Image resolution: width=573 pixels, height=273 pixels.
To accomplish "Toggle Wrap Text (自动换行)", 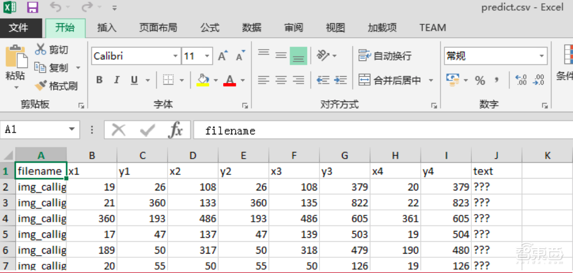I will pyautogui.click(x=385, y=56).
